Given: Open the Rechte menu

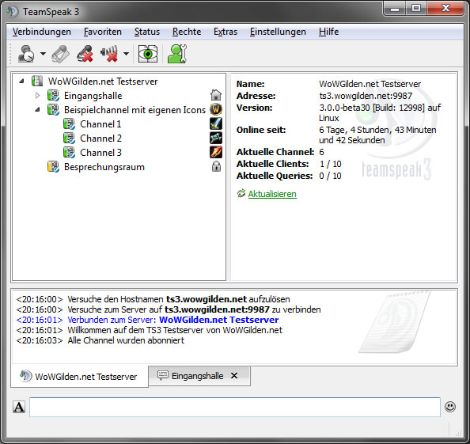Looking at the screenshot, I should click(187, 32).
